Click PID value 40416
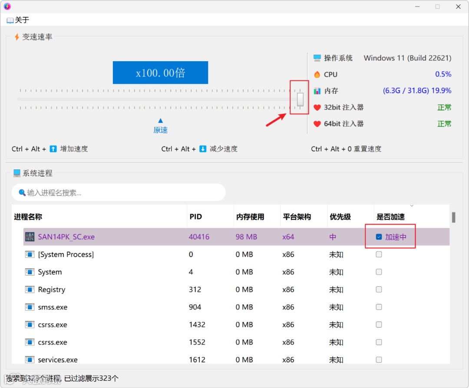This screenshot has height=388, width=469. point(199,237)
